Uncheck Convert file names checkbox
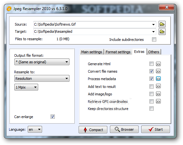183x145 pixels. 151,71
